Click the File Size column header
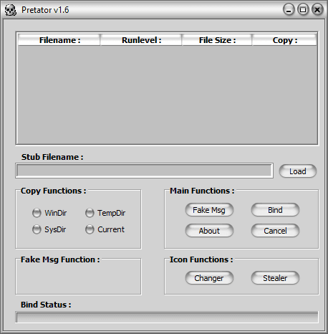 coord(217,40)
